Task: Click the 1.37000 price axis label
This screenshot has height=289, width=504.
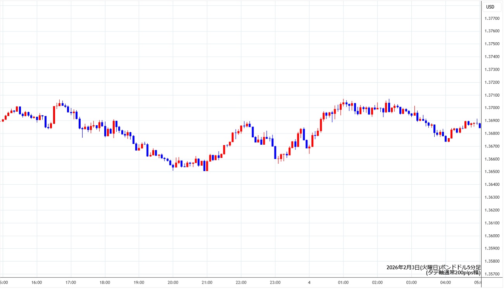Action: click(x=492, y=108)
